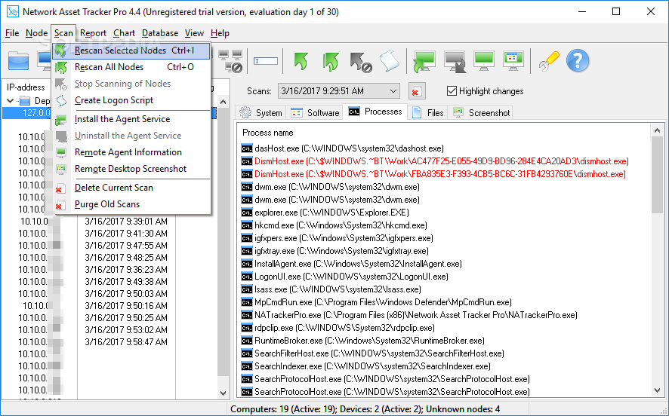The image size is (669, 416).
Task: Select the RuntimeBroker.exe process row
Action: [x=363, y=340]
